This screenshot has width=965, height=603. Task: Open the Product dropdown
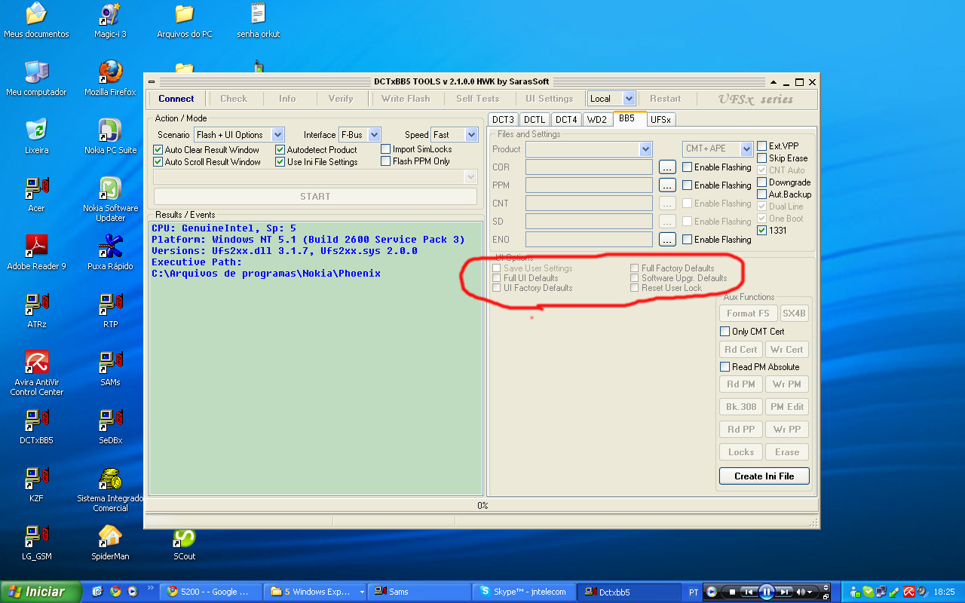point(645,149)
